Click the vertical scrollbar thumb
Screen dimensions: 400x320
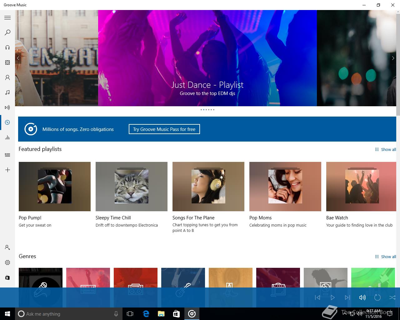click(398, 65)
